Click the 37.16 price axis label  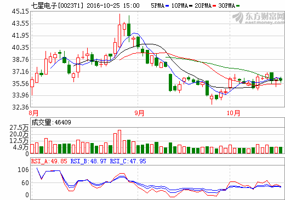click(20, 72)
